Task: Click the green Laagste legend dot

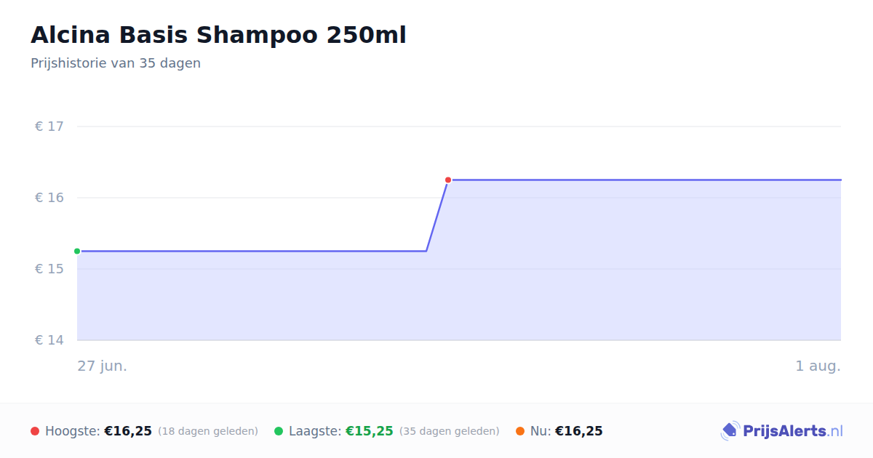Action: pyautogui.click(x=279, y=431)
